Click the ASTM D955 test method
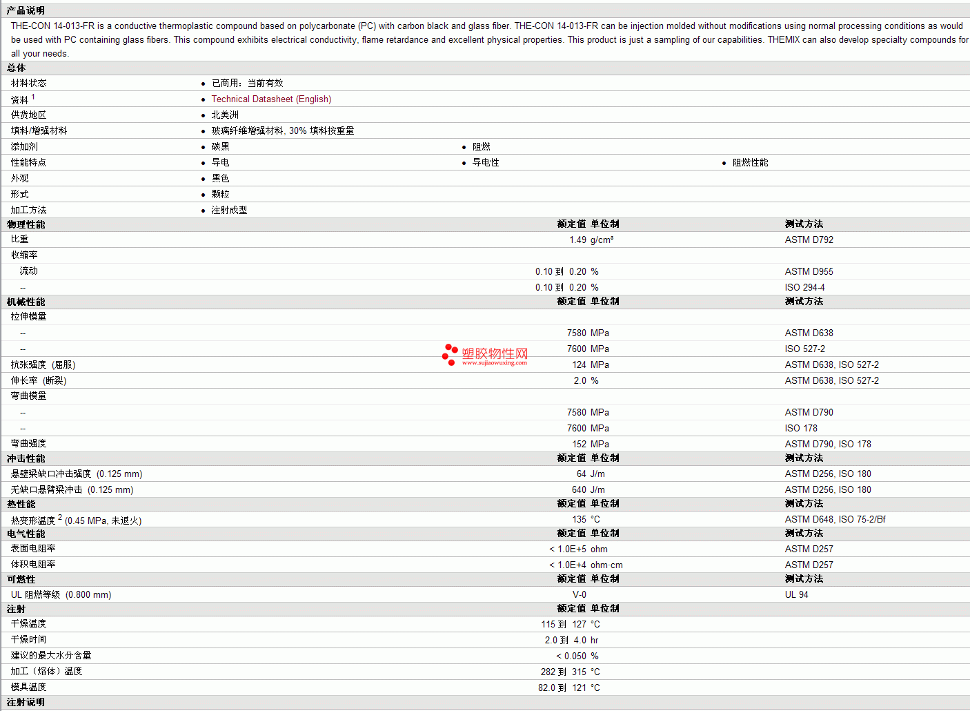This screenshot has height=711, width=970. click(809, 271)
